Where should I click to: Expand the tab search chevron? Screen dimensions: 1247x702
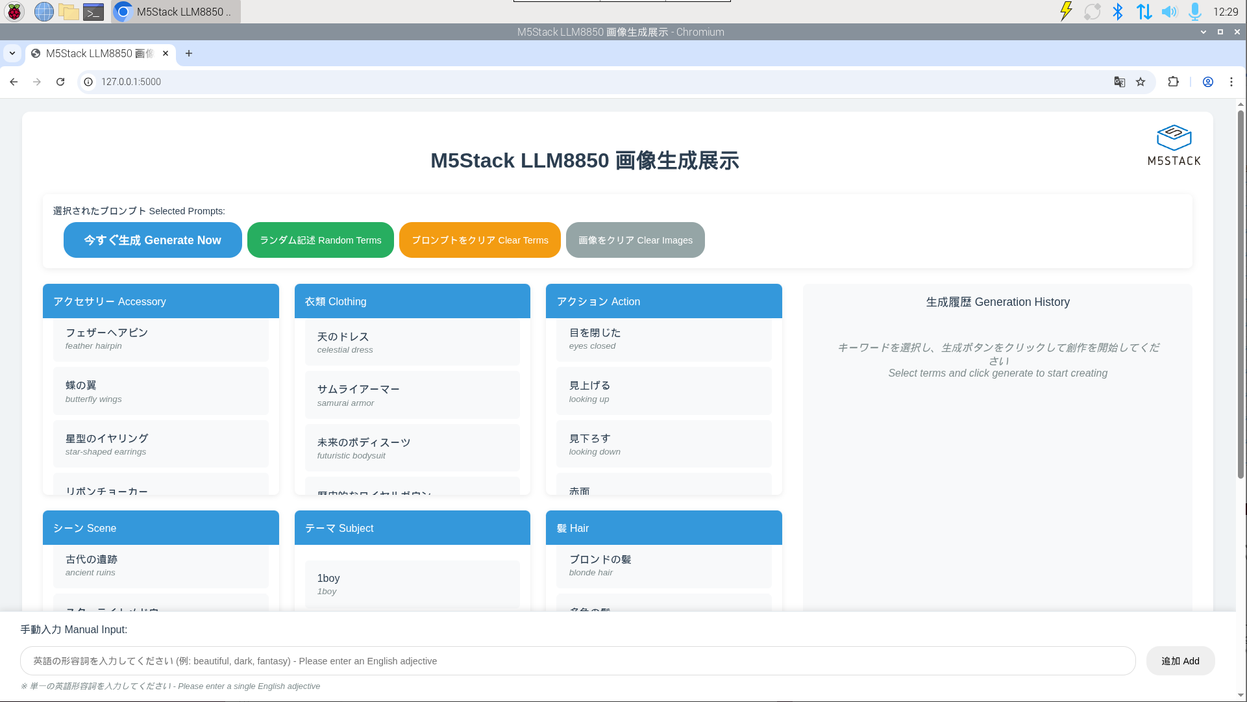12,53
